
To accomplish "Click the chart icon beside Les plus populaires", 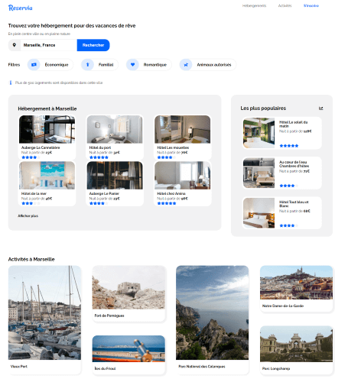I will click(321, 108).
